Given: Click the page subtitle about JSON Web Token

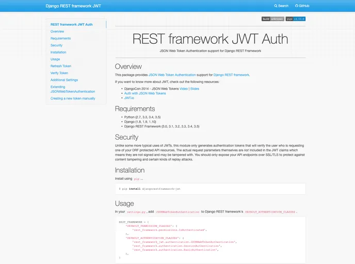Looking at the screenshot, I should coord(211,51).
